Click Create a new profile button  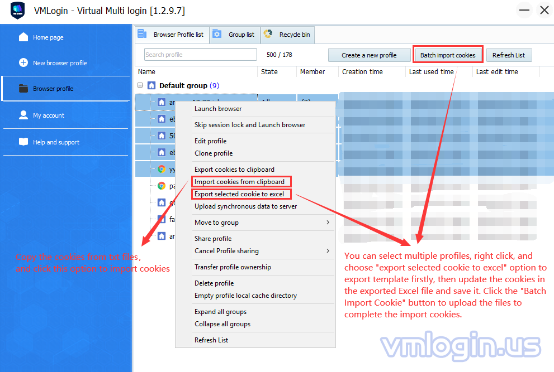coord(369,55)
